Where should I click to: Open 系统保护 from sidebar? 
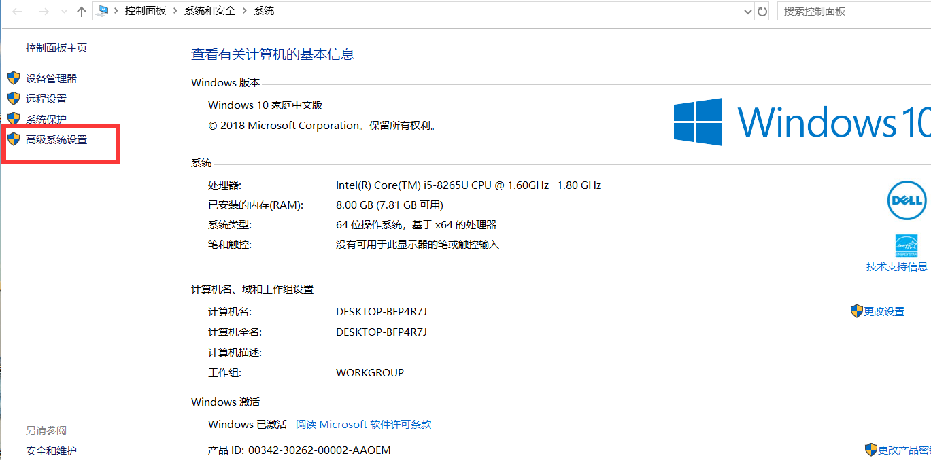(x=46, y=119)
